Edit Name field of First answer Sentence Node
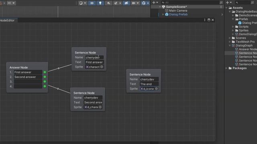 point(94,58)
